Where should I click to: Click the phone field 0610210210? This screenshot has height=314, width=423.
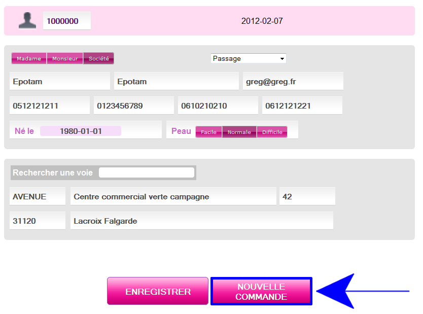tap(218, 106)
